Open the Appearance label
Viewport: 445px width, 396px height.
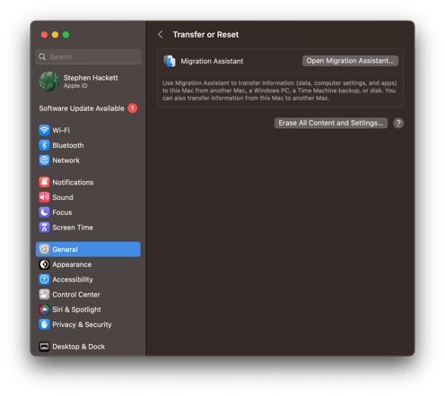pyautogui.click(x=72, y=264)
